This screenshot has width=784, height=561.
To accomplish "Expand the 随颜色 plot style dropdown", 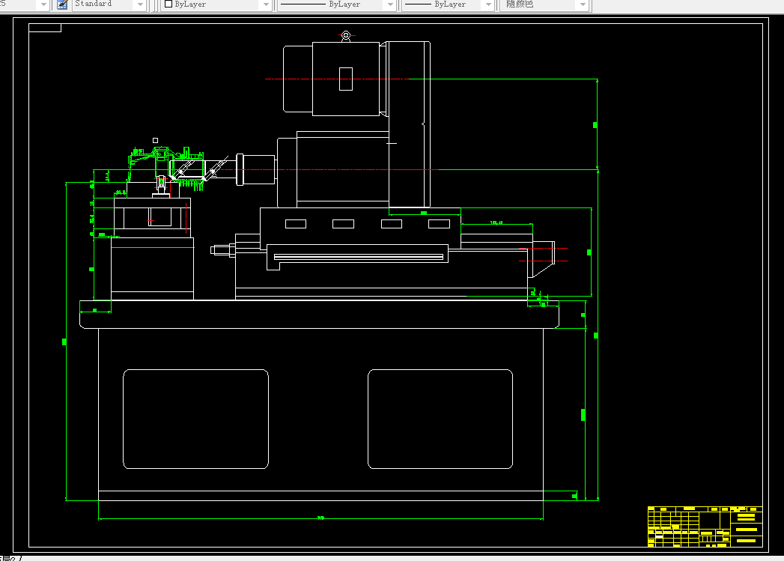I will 583,4.
